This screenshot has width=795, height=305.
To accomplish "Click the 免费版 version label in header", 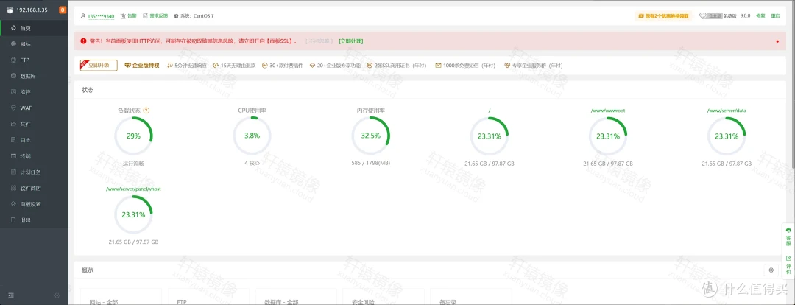I will (730, 15).
